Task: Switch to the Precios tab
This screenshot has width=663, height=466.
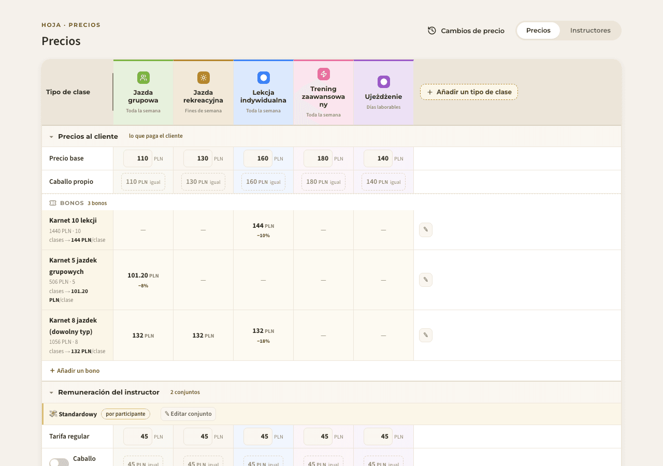Action: [x=538, y=31]
